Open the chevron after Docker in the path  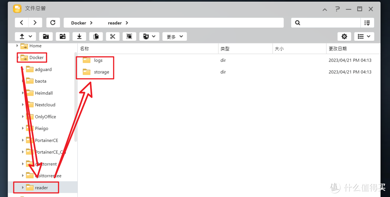pyautogui.click(x=91, y=23)
